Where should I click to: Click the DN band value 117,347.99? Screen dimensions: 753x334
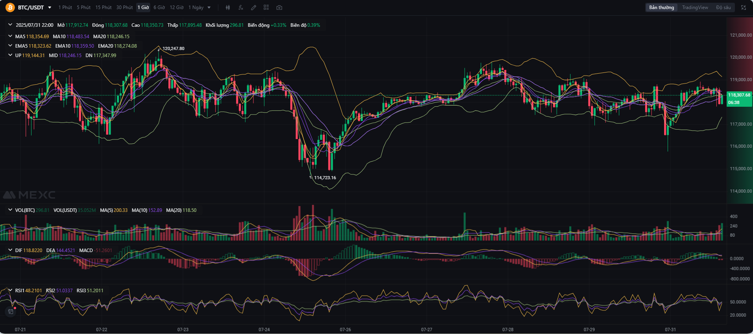(105, 55)
